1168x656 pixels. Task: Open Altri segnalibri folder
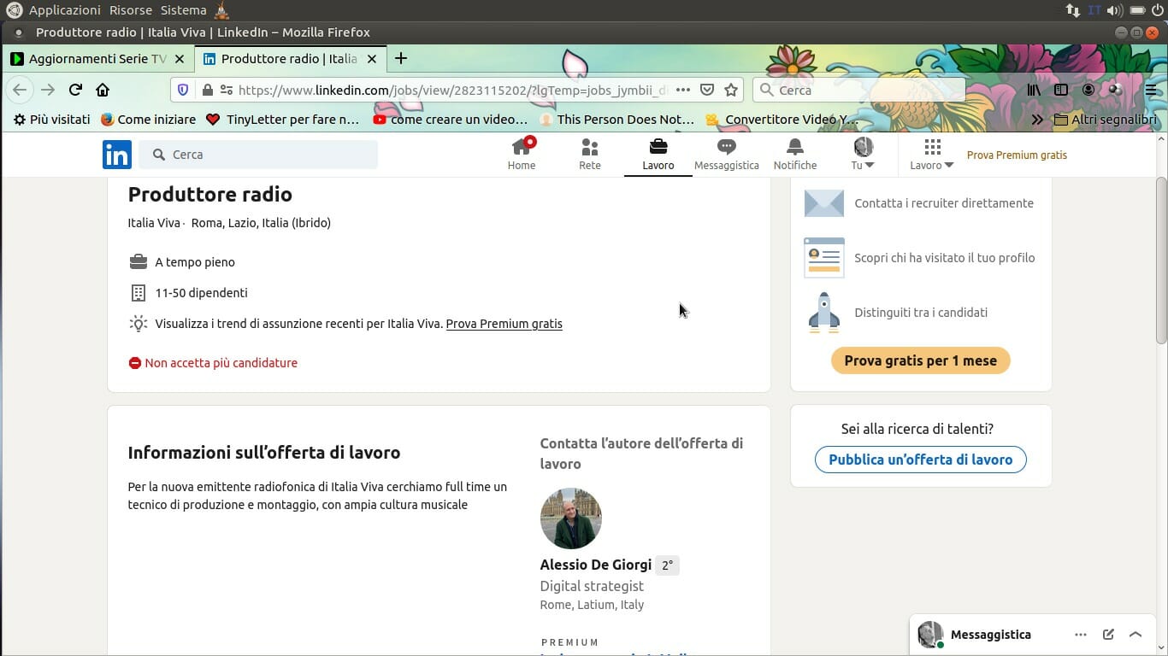[x=1105, y=120]
